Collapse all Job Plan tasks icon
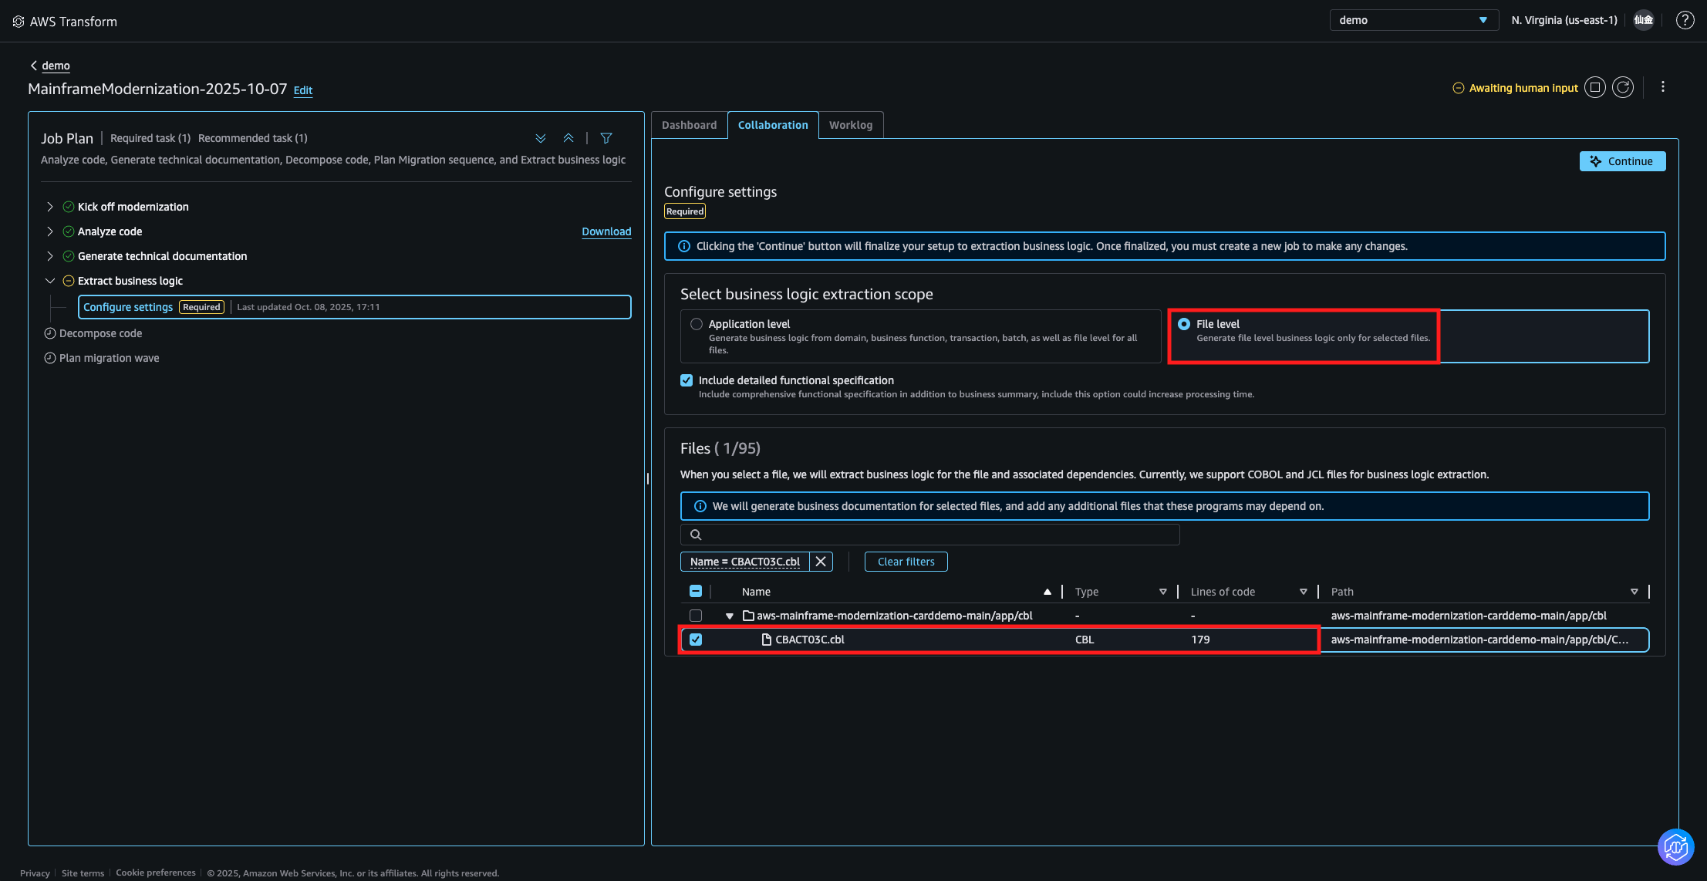This screenshot has height=881, width=1707. 568,138
